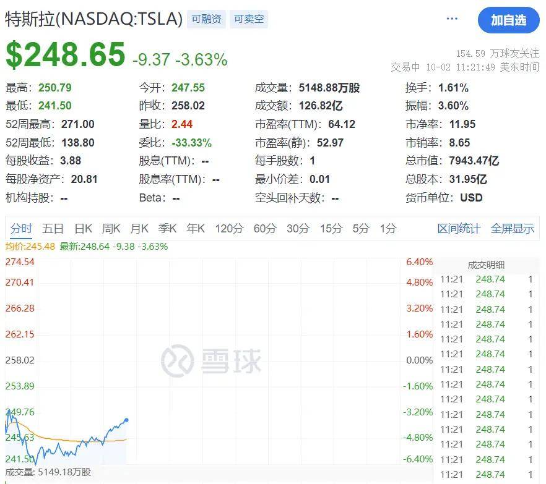
Task: Switch to the 日K daily candlestick tab
Action: click(83, 228)
